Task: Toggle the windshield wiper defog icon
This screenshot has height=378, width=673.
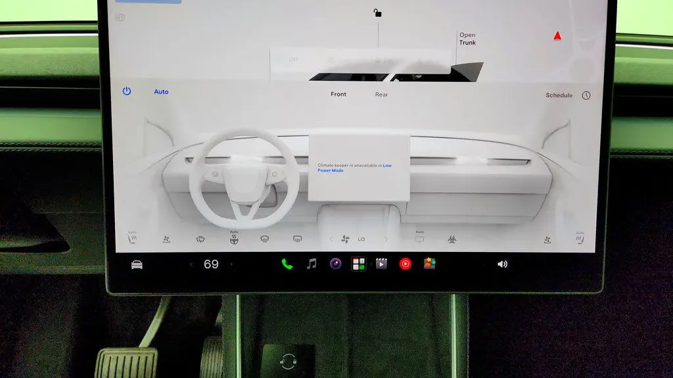Action: [200, 240]
